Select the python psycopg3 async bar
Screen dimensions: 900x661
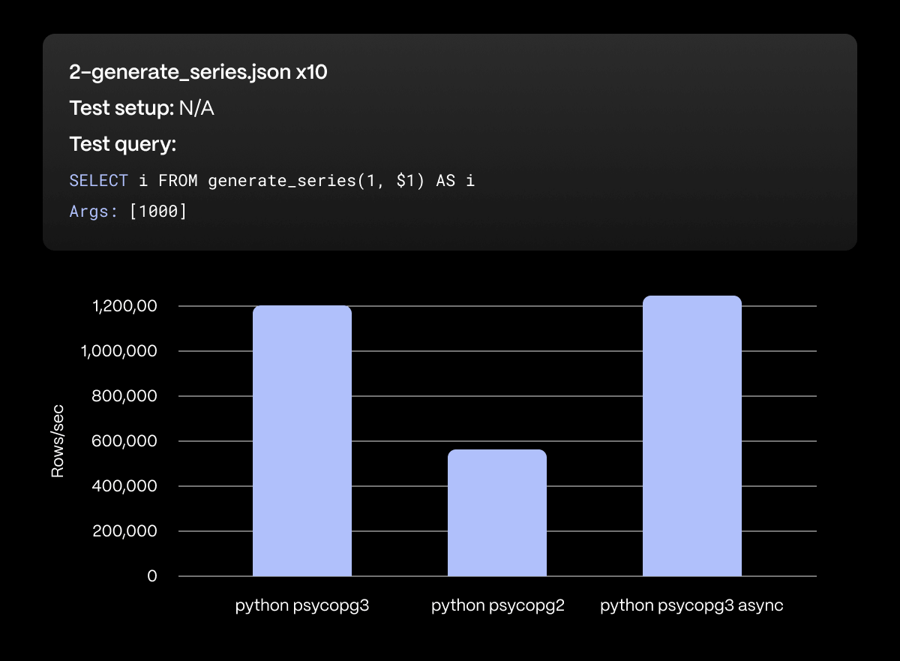pyautogui.click(x=691, y=436)
